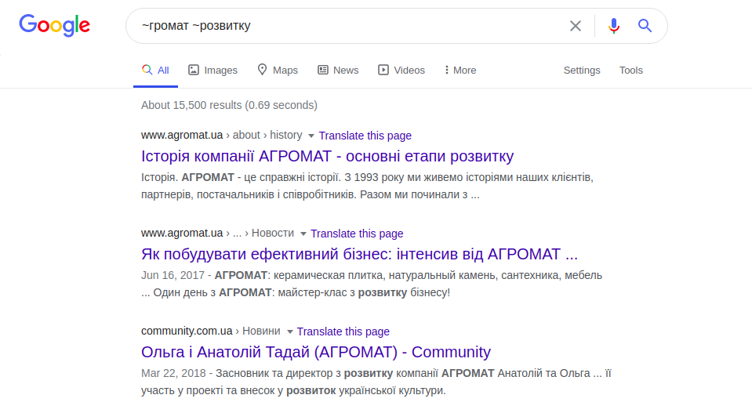
Task: Translate the community.com.ua result page
Action: pos(343,331)
